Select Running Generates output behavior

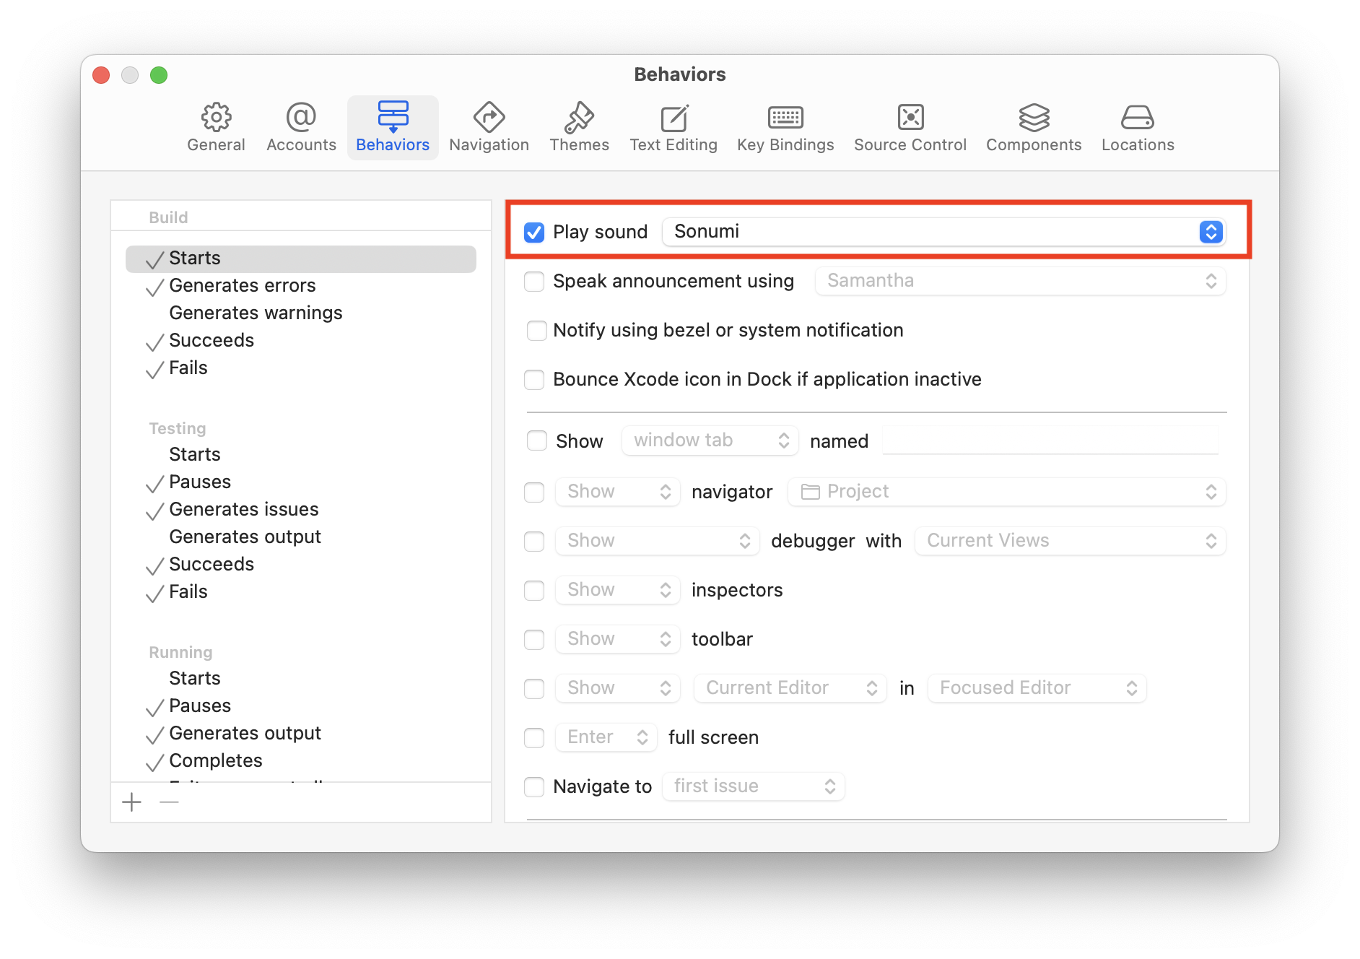pyautogui.click(x=301, y=734)
